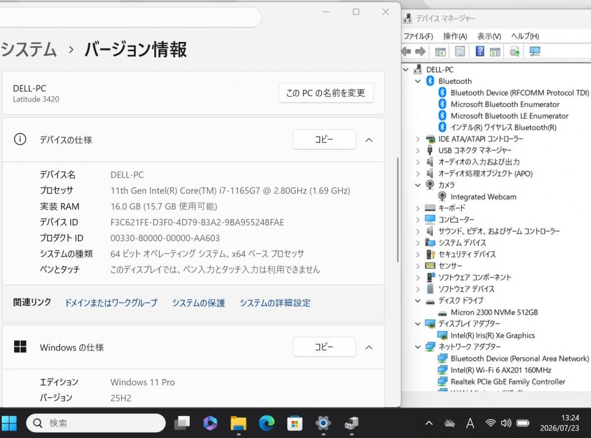
Task: Open ドメインまたはワークグループ link
Action: coord(111,303)
